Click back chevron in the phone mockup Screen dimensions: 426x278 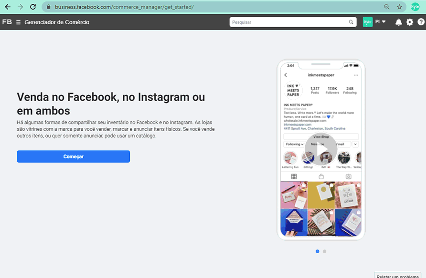286,75
